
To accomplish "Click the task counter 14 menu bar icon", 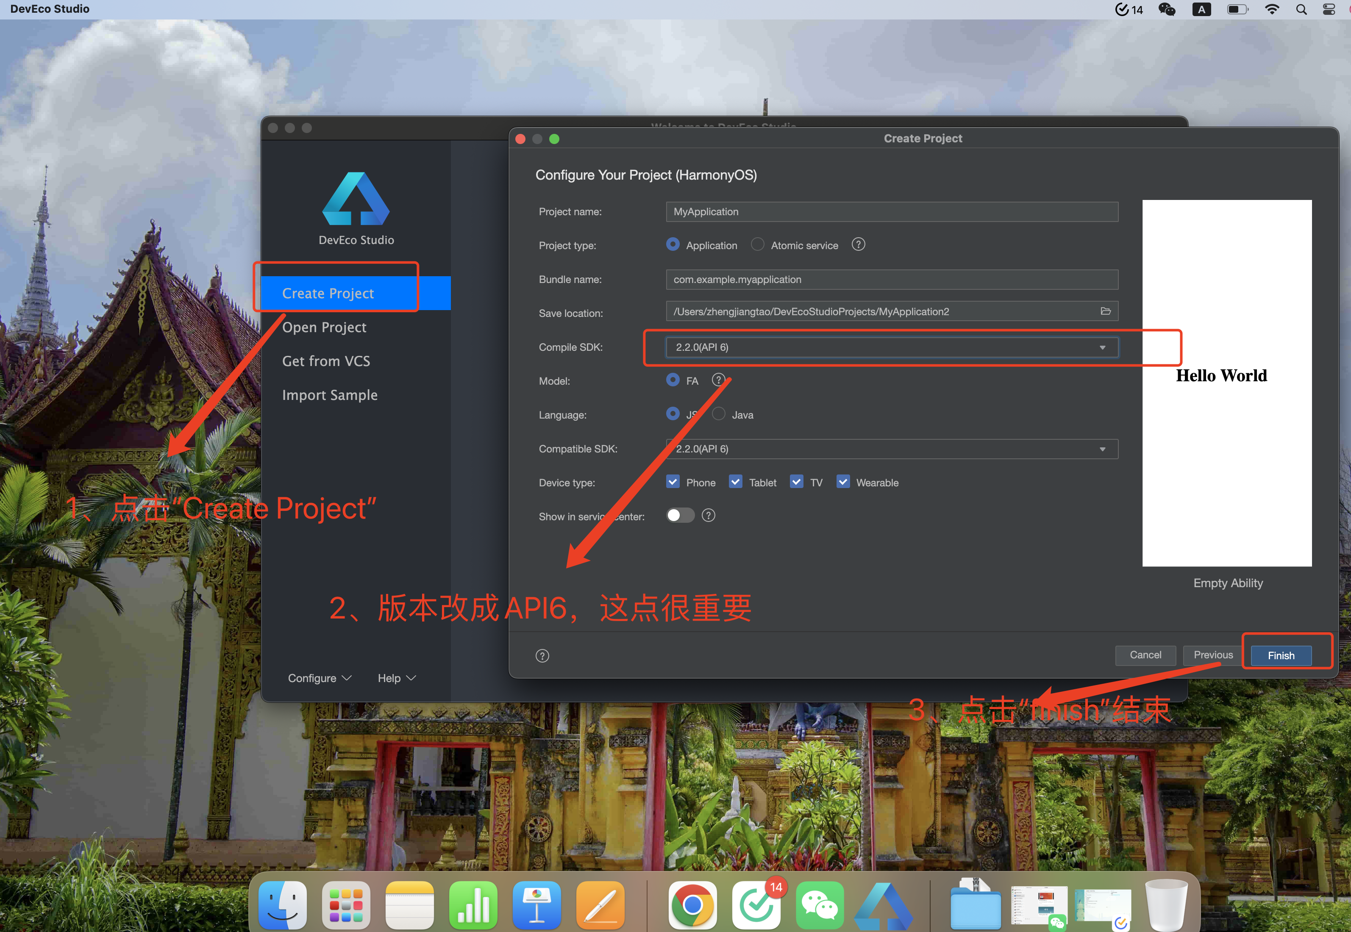I will 1129,9.
